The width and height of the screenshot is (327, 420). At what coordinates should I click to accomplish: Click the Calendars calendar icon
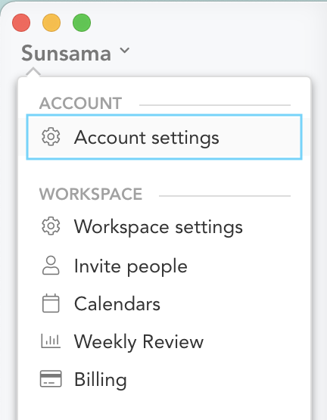click(51, 303)
